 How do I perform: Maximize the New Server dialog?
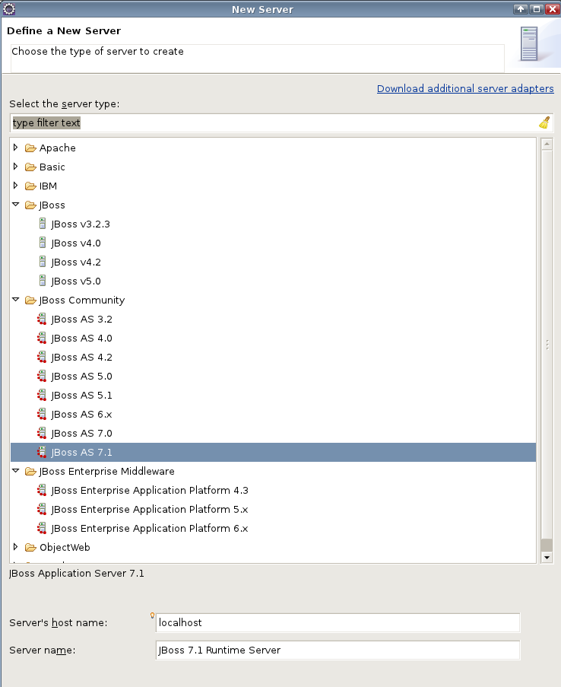537,9
